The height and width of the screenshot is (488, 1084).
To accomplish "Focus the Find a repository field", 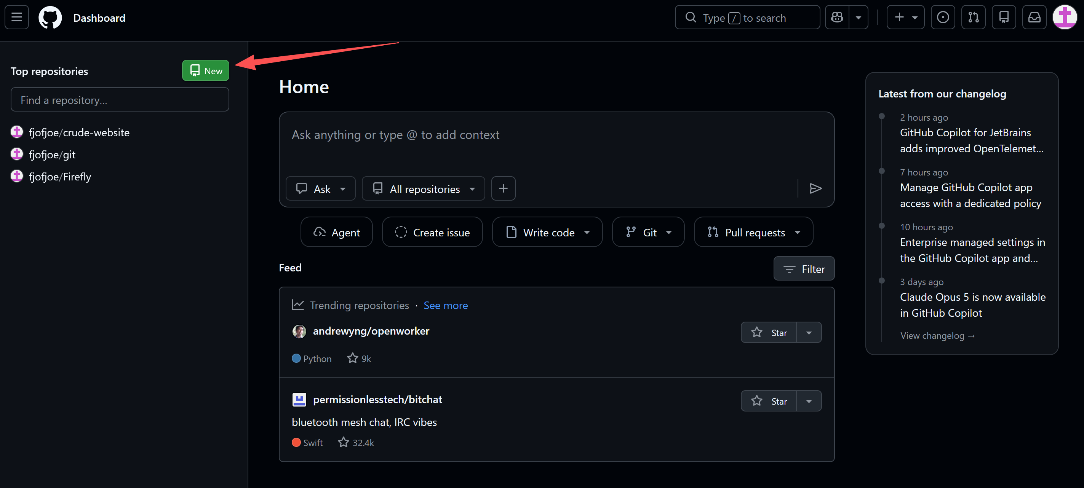I will [120, 100].
